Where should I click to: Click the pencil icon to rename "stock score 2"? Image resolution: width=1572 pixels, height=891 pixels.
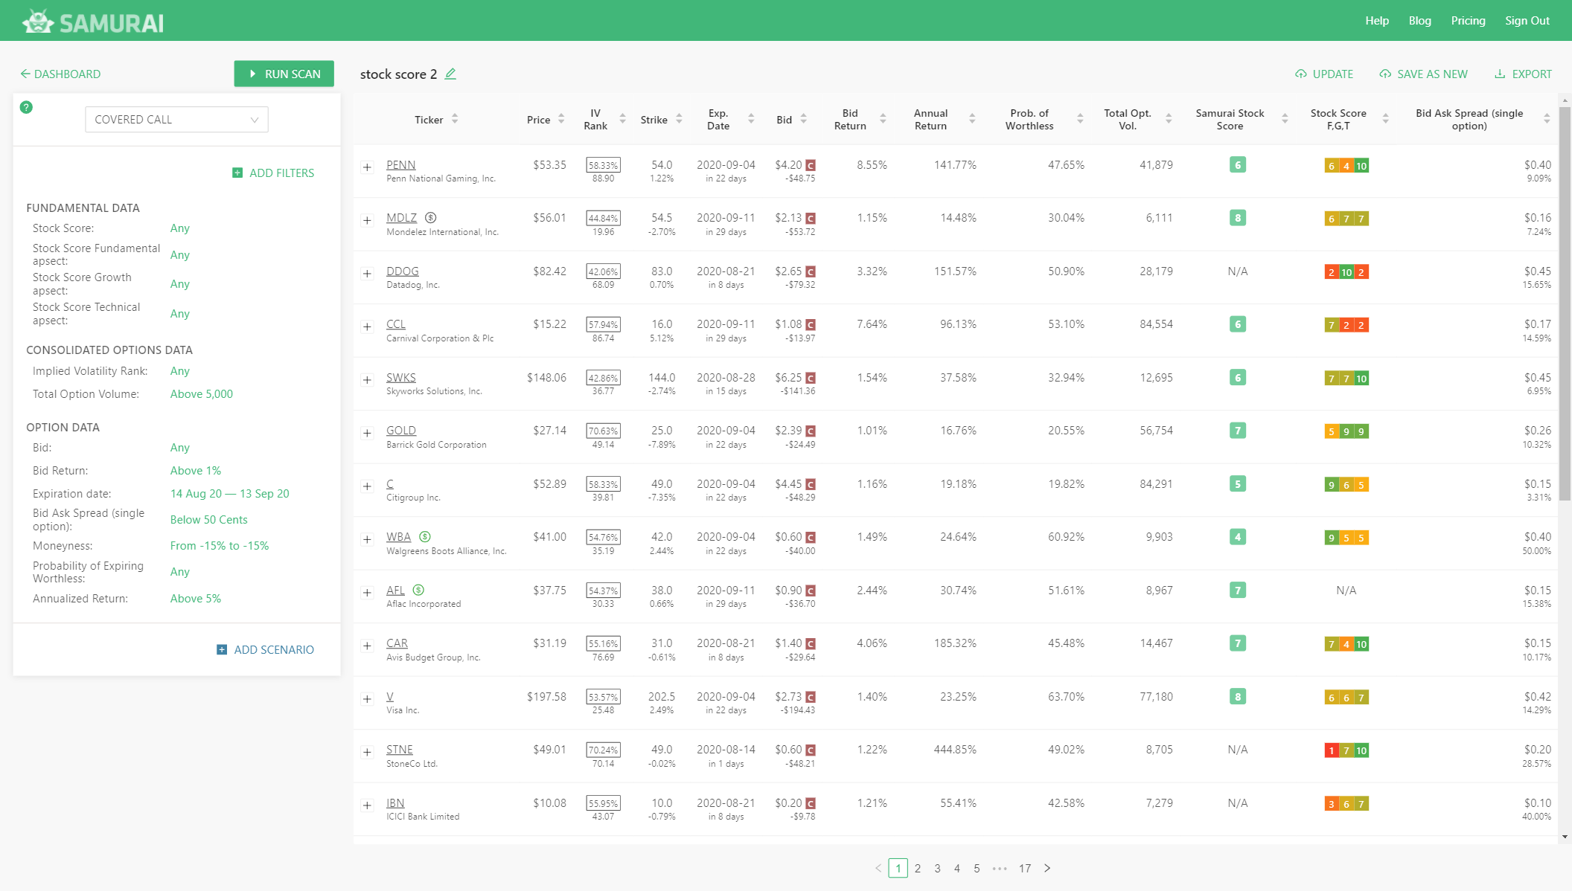pyautogui.click(x=451, y=74)
